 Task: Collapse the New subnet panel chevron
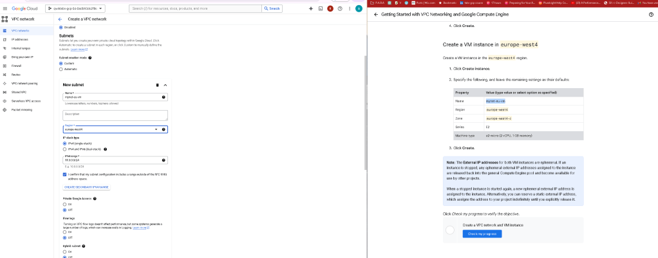[165, 85]
